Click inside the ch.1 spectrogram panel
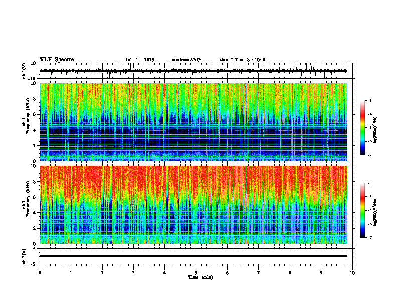This screenshot has height=306, width=397. tap(193, 122)
